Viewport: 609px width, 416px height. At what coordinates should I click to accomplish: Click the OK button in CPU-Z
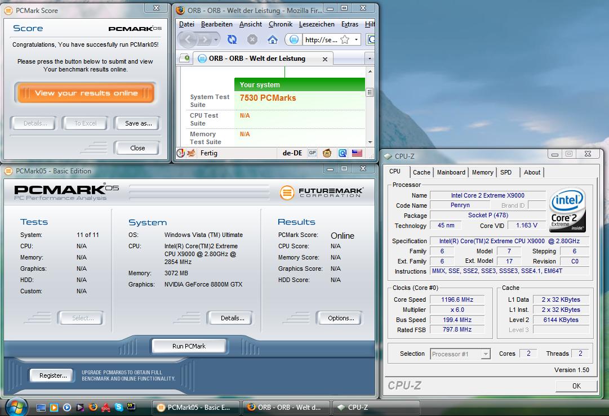576,386
